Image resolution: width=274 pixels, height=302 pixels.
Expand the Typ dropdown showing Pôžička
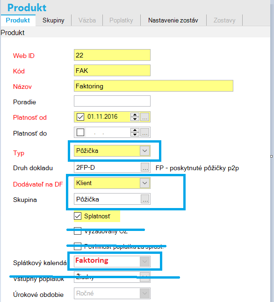click(144, 151)
